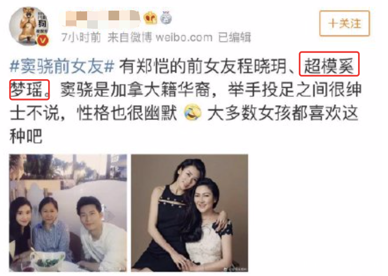The height and width of the screenshot is (276, 388).
Task: Click the silver medal badge icon
Action: [x=166, y=18]
